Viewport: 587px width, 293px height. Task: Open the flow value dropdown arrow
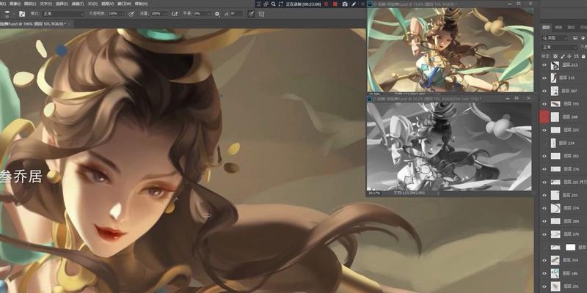165,14
